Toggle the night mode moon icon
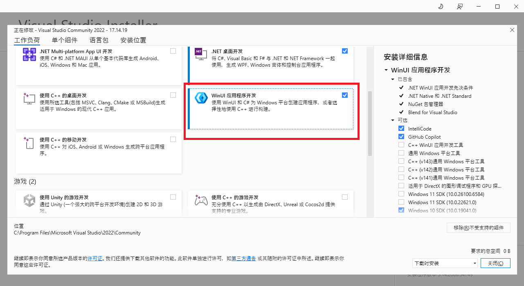The width and height of the screenshot is (524, 286). [x=441, y=7]
